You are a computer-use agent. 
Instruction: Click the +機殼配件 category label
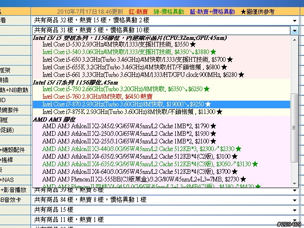tap(12, 150)
